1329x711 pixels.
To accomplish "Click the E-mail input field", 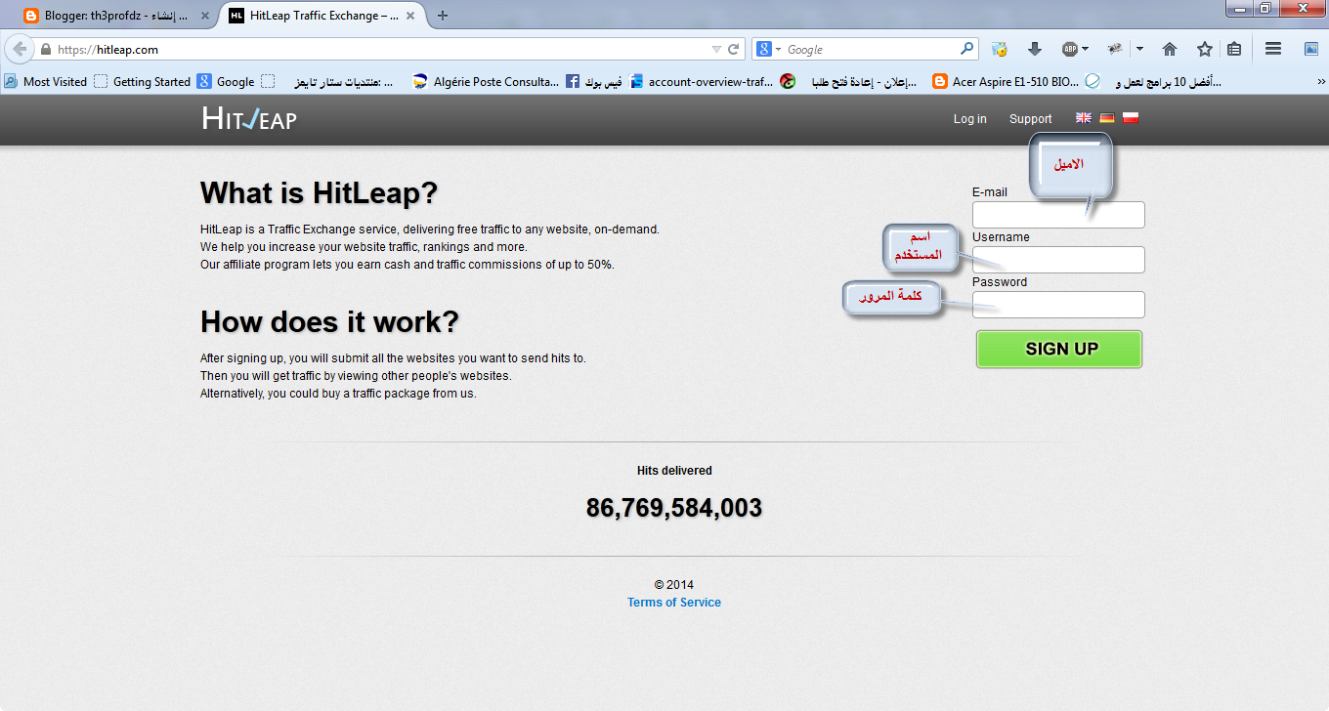I will pos(1058,215).
